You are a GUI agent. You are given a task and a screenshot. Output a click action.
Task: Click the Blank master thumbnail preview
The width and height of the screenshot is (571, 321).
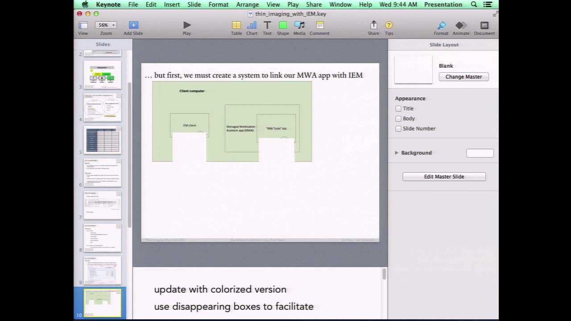pos(414,69)
